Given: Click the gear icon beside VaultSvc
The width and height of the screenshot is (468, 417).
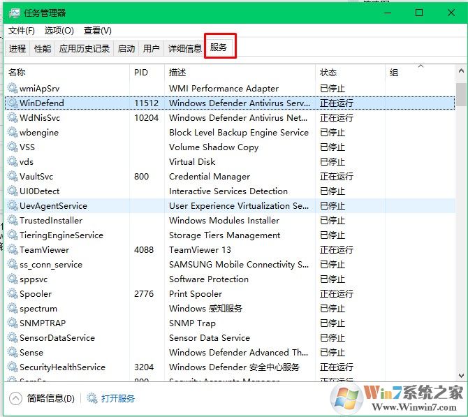Looking at the screenshot, I should [13, 176].
